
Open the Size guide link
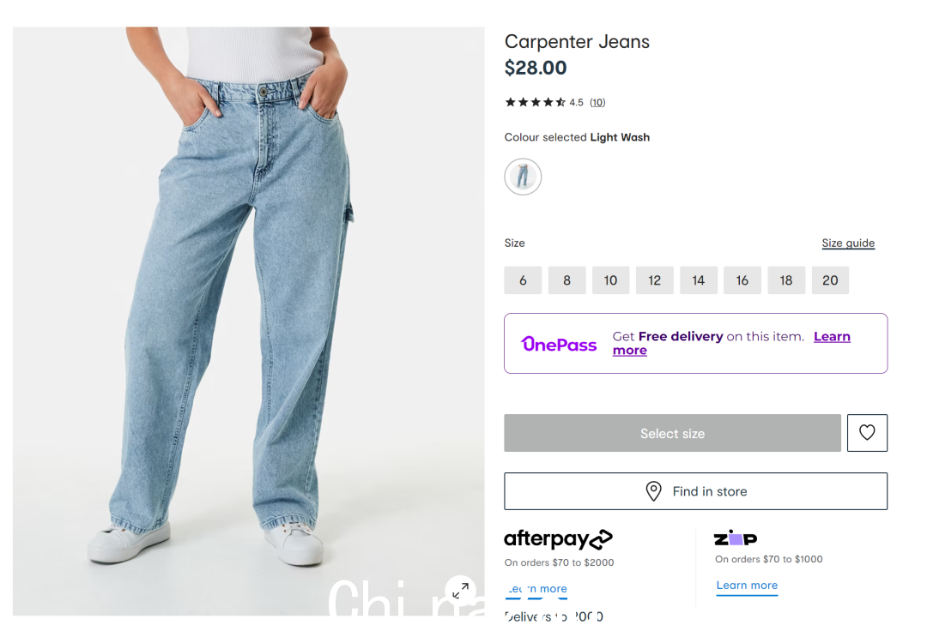click(x=848, y=243)
